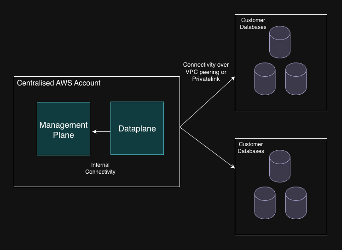The height and width of the screenshot is (250, 342).
Task: Select the Management Plane box
Action: pos(64,129)
